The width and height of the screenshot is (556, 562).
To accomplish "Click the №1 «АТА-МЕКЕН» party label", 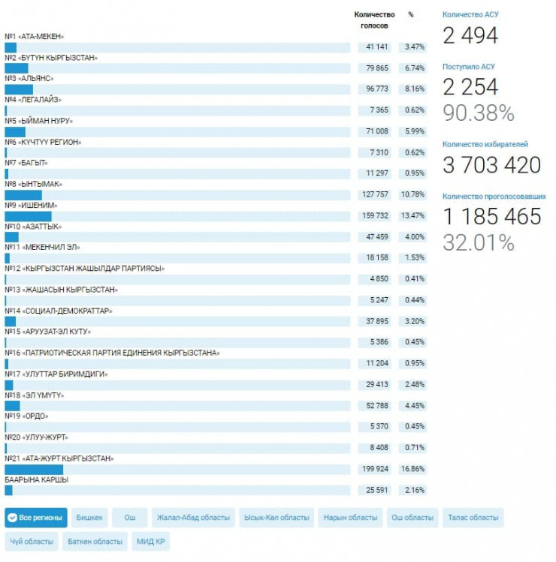I will [x=35, y=36].
